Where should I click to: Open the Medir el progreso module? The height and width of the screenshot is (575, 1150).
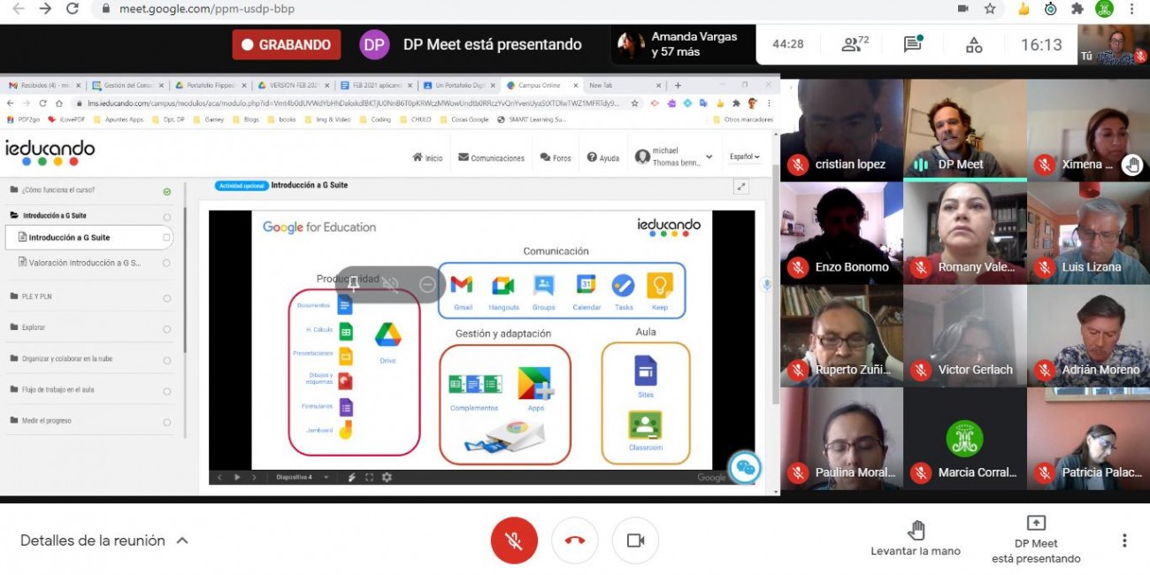(x=46, y=421)
